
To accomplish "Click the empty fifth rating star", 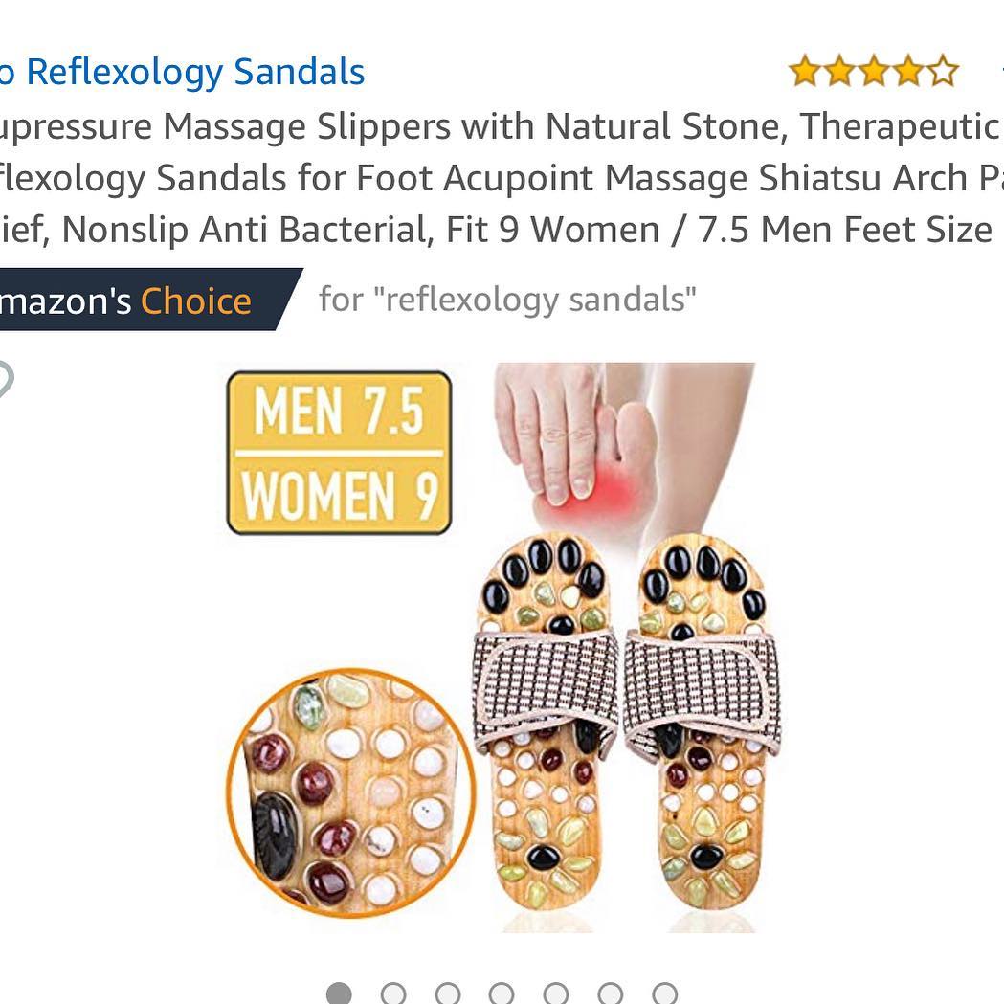I will 943,71.
